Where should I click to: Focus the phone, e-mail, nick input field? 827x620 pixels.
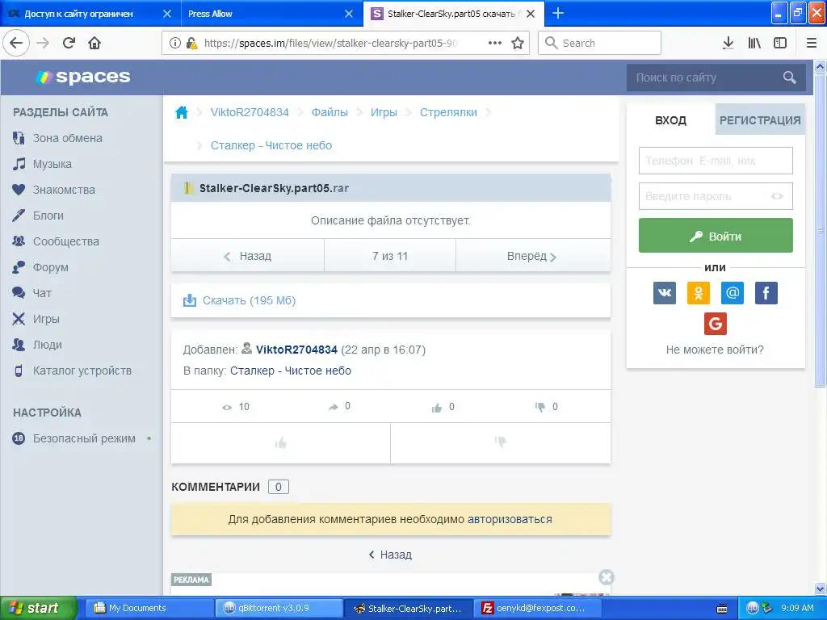pos(716,161)
